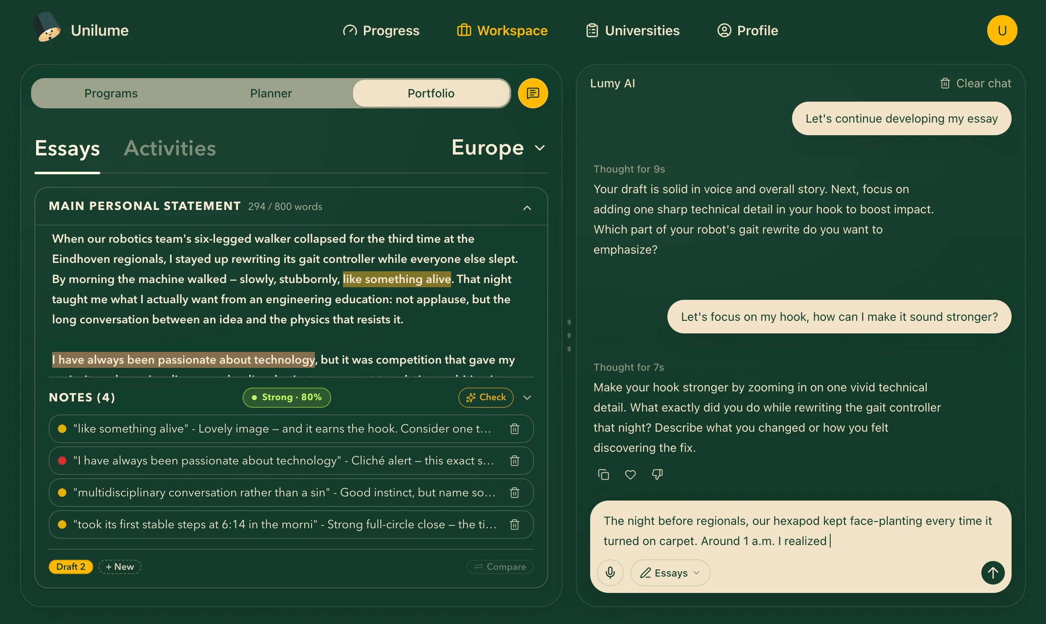Screen dimensions: 1046x624
Task: Open the Europe region dropdown
Action: click(x=498, y=147)
